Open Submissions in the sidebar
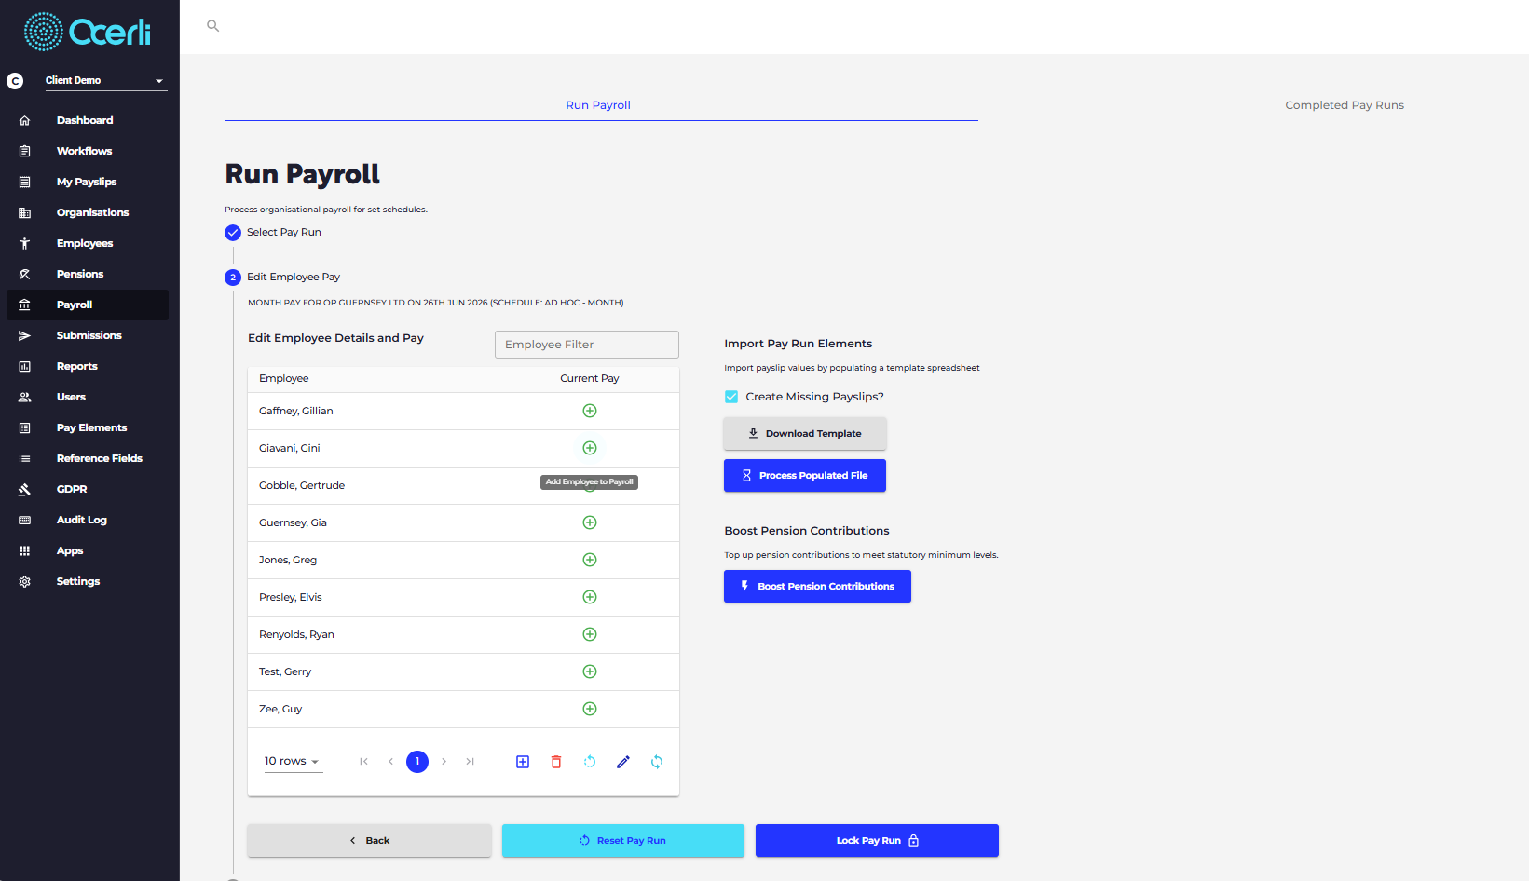 click(x=88, y=335)
